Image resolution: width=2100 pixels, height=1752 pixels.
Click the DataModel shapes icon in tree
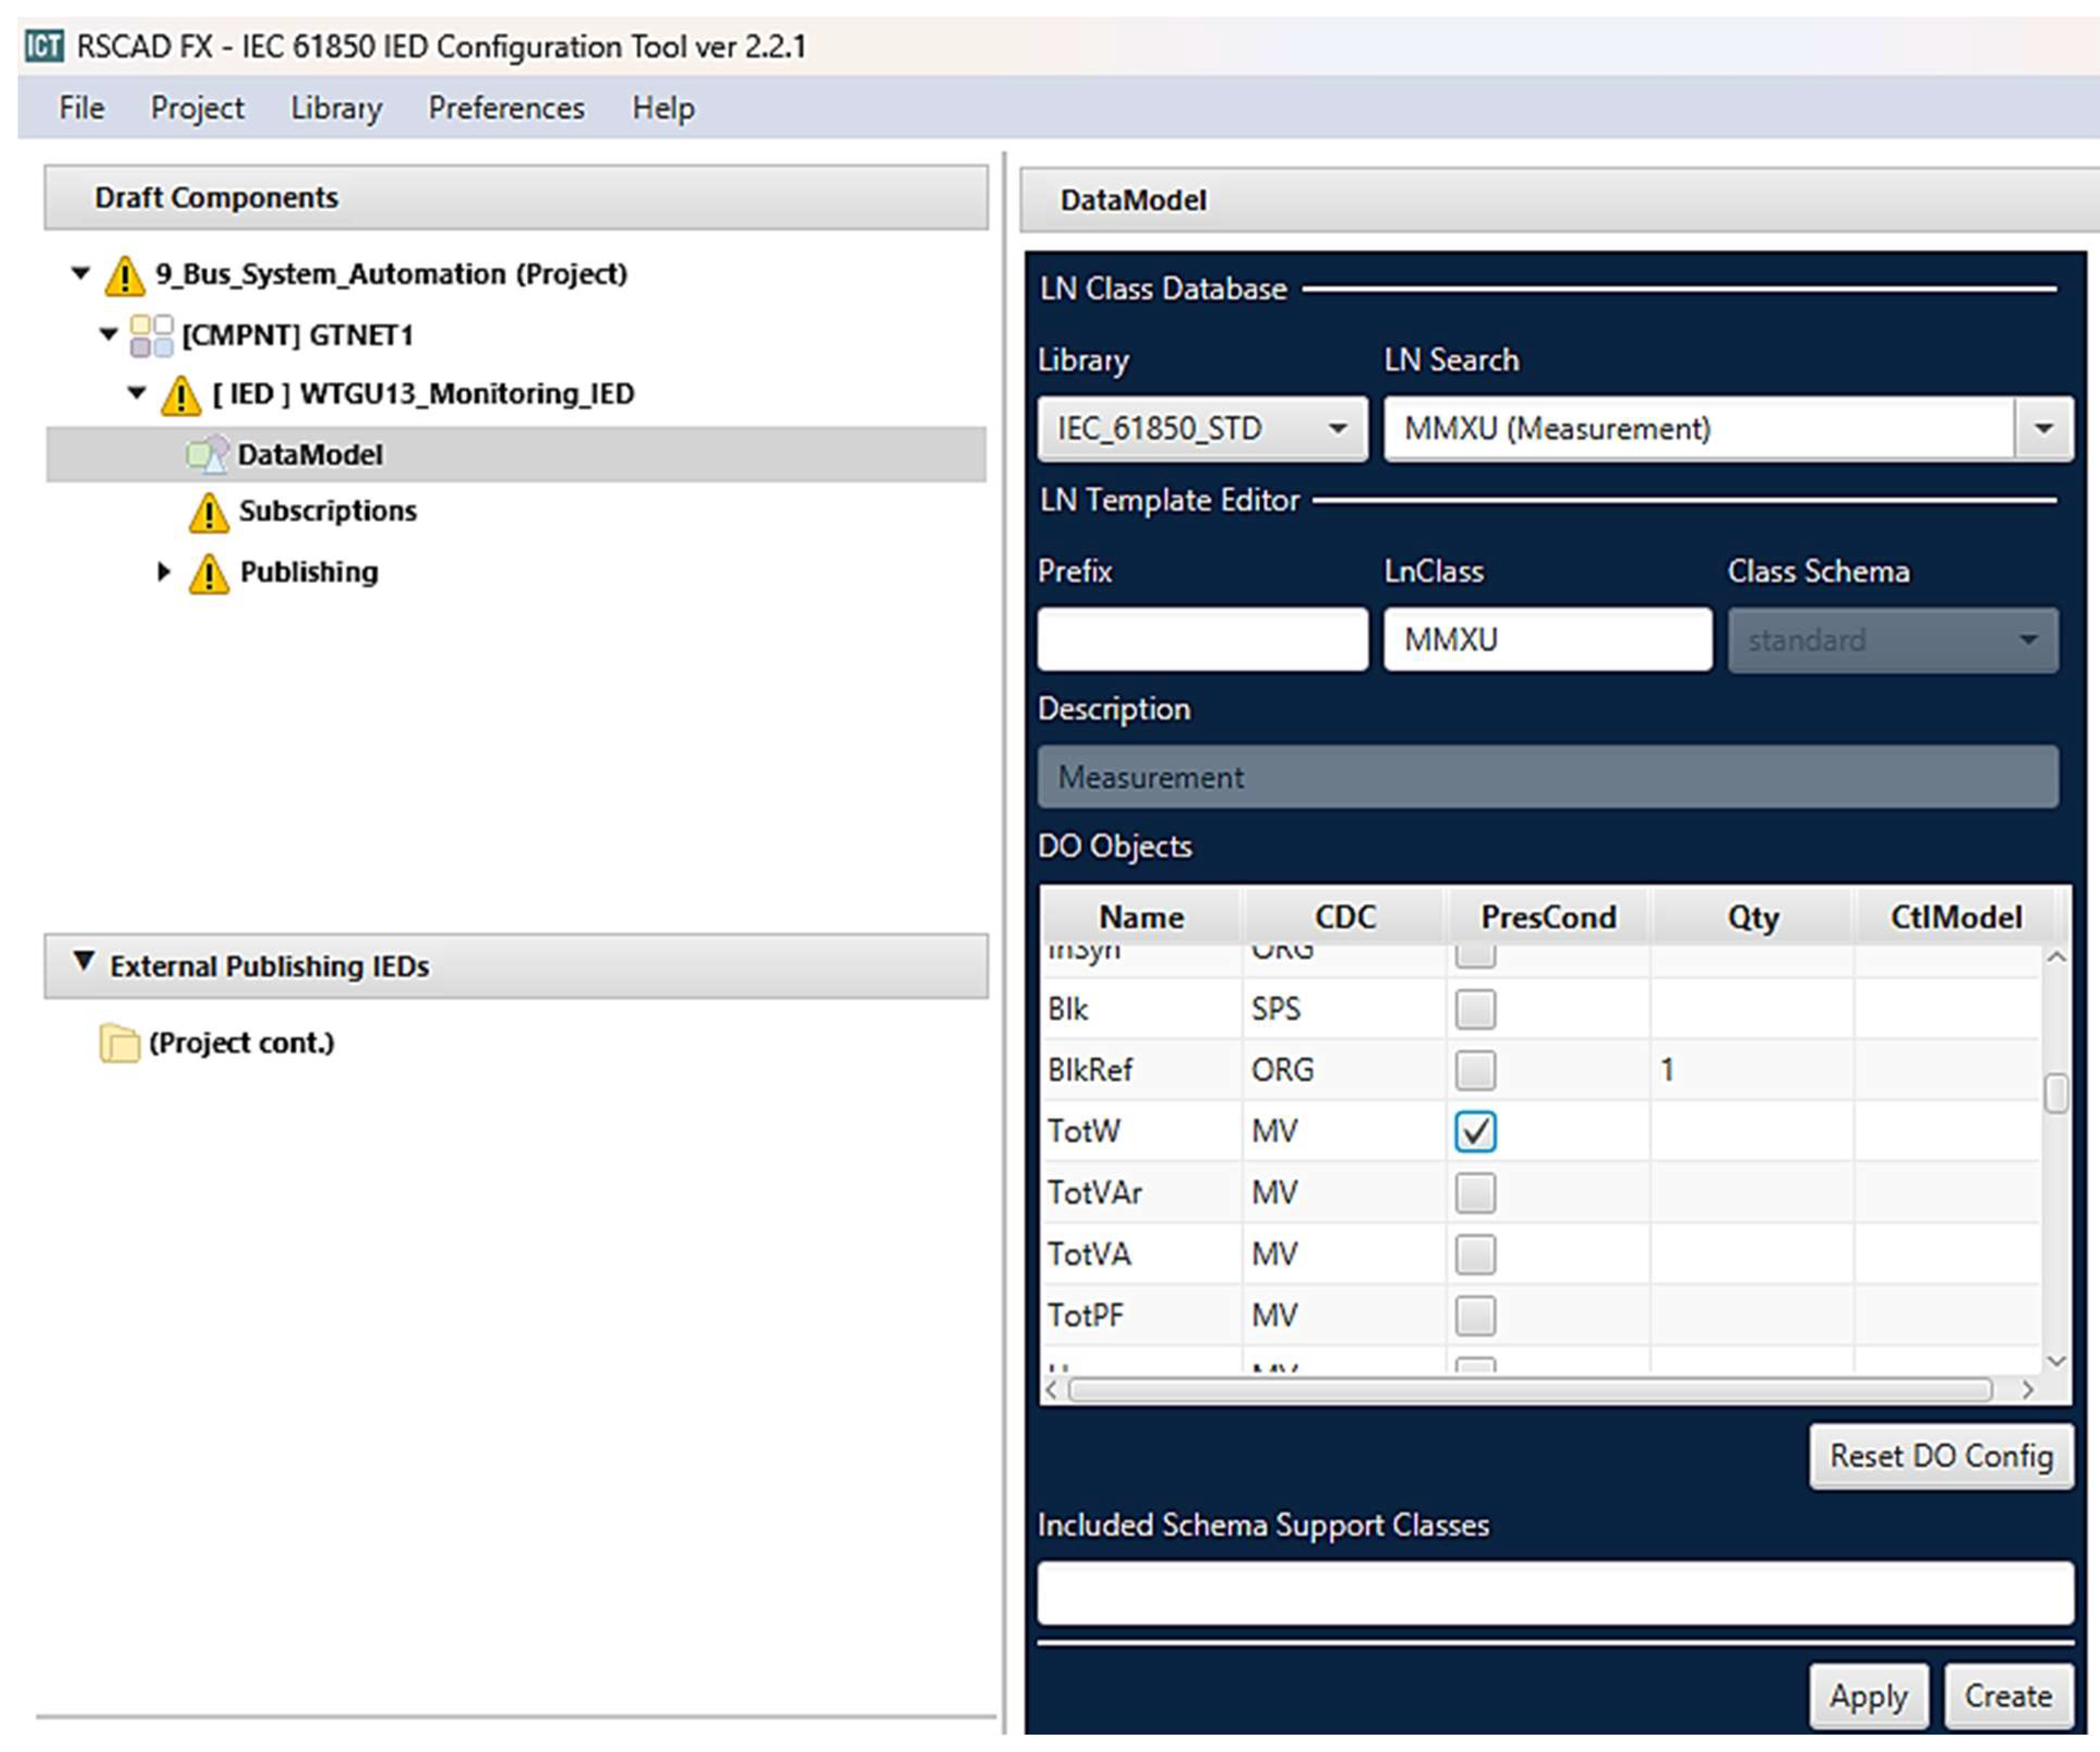208,454
